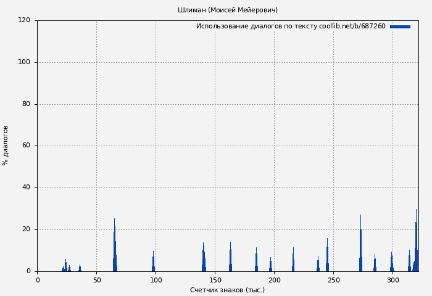The height and width of the screenshot is (296, 432).
Task: Click the chart title Шлиман (Моисей Мейерович)
Action: [x=228, y=10]
